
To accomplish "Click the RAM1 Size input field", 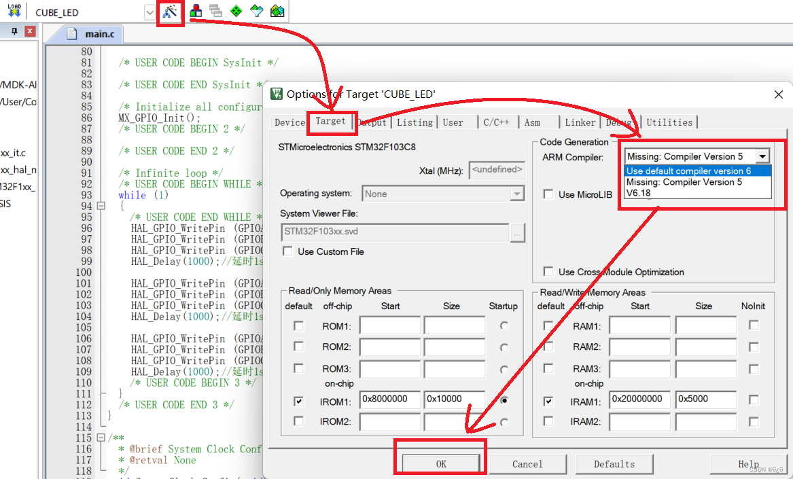I will click(x=705, y=325).
